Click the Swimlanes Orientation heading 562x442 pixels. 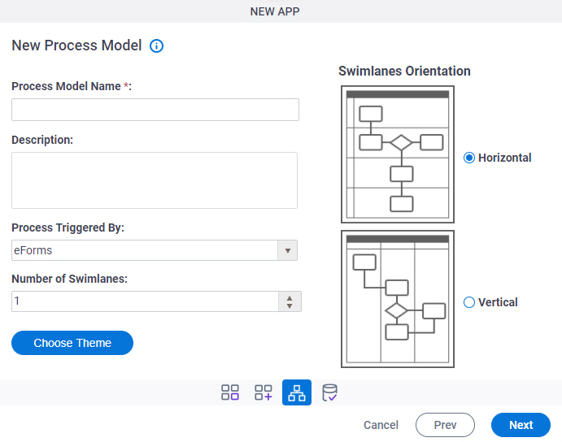[404, 71]
